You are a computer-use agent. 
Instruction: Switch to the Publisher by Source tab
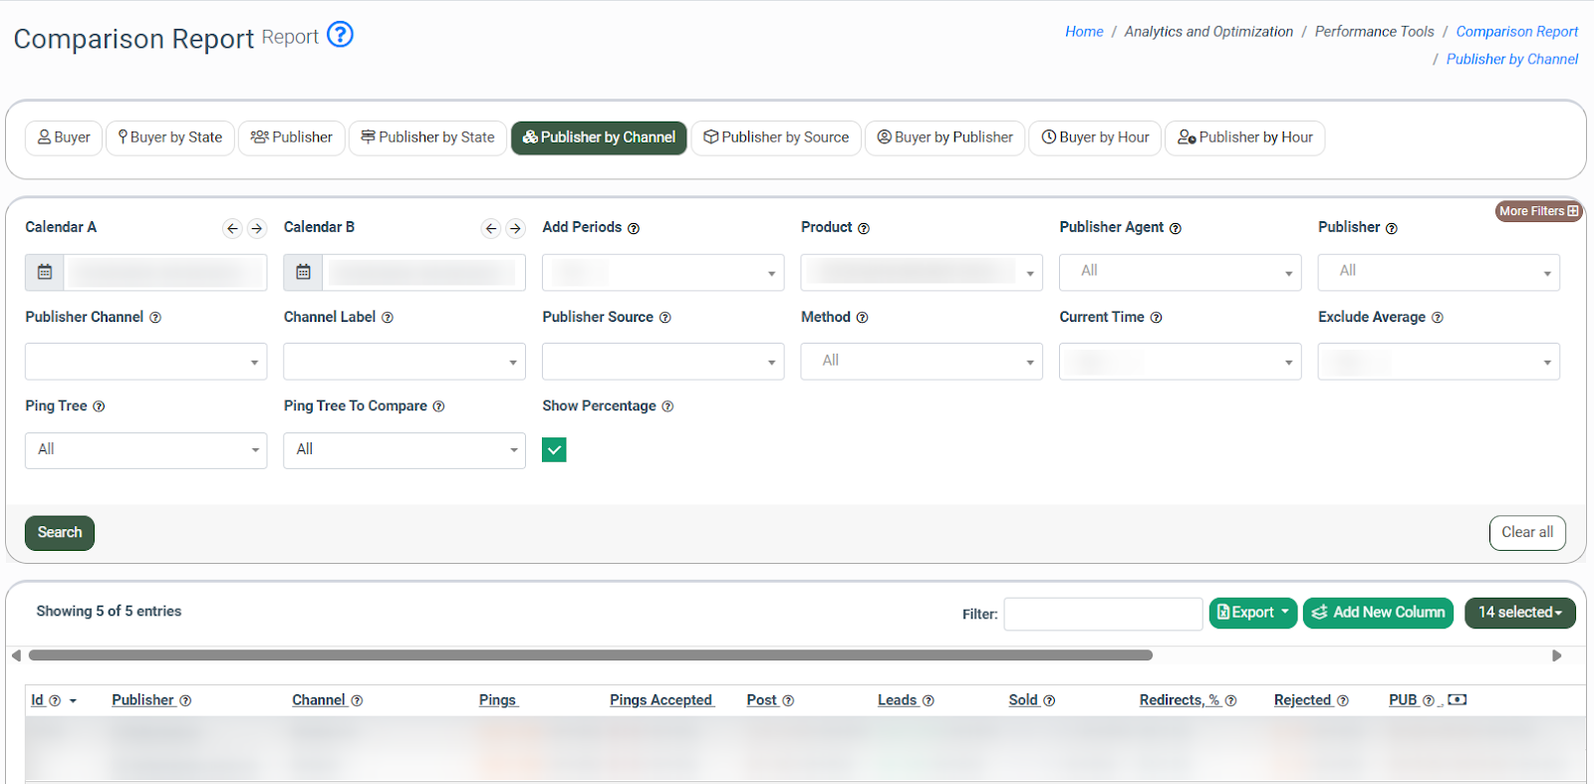coord(776,137)
